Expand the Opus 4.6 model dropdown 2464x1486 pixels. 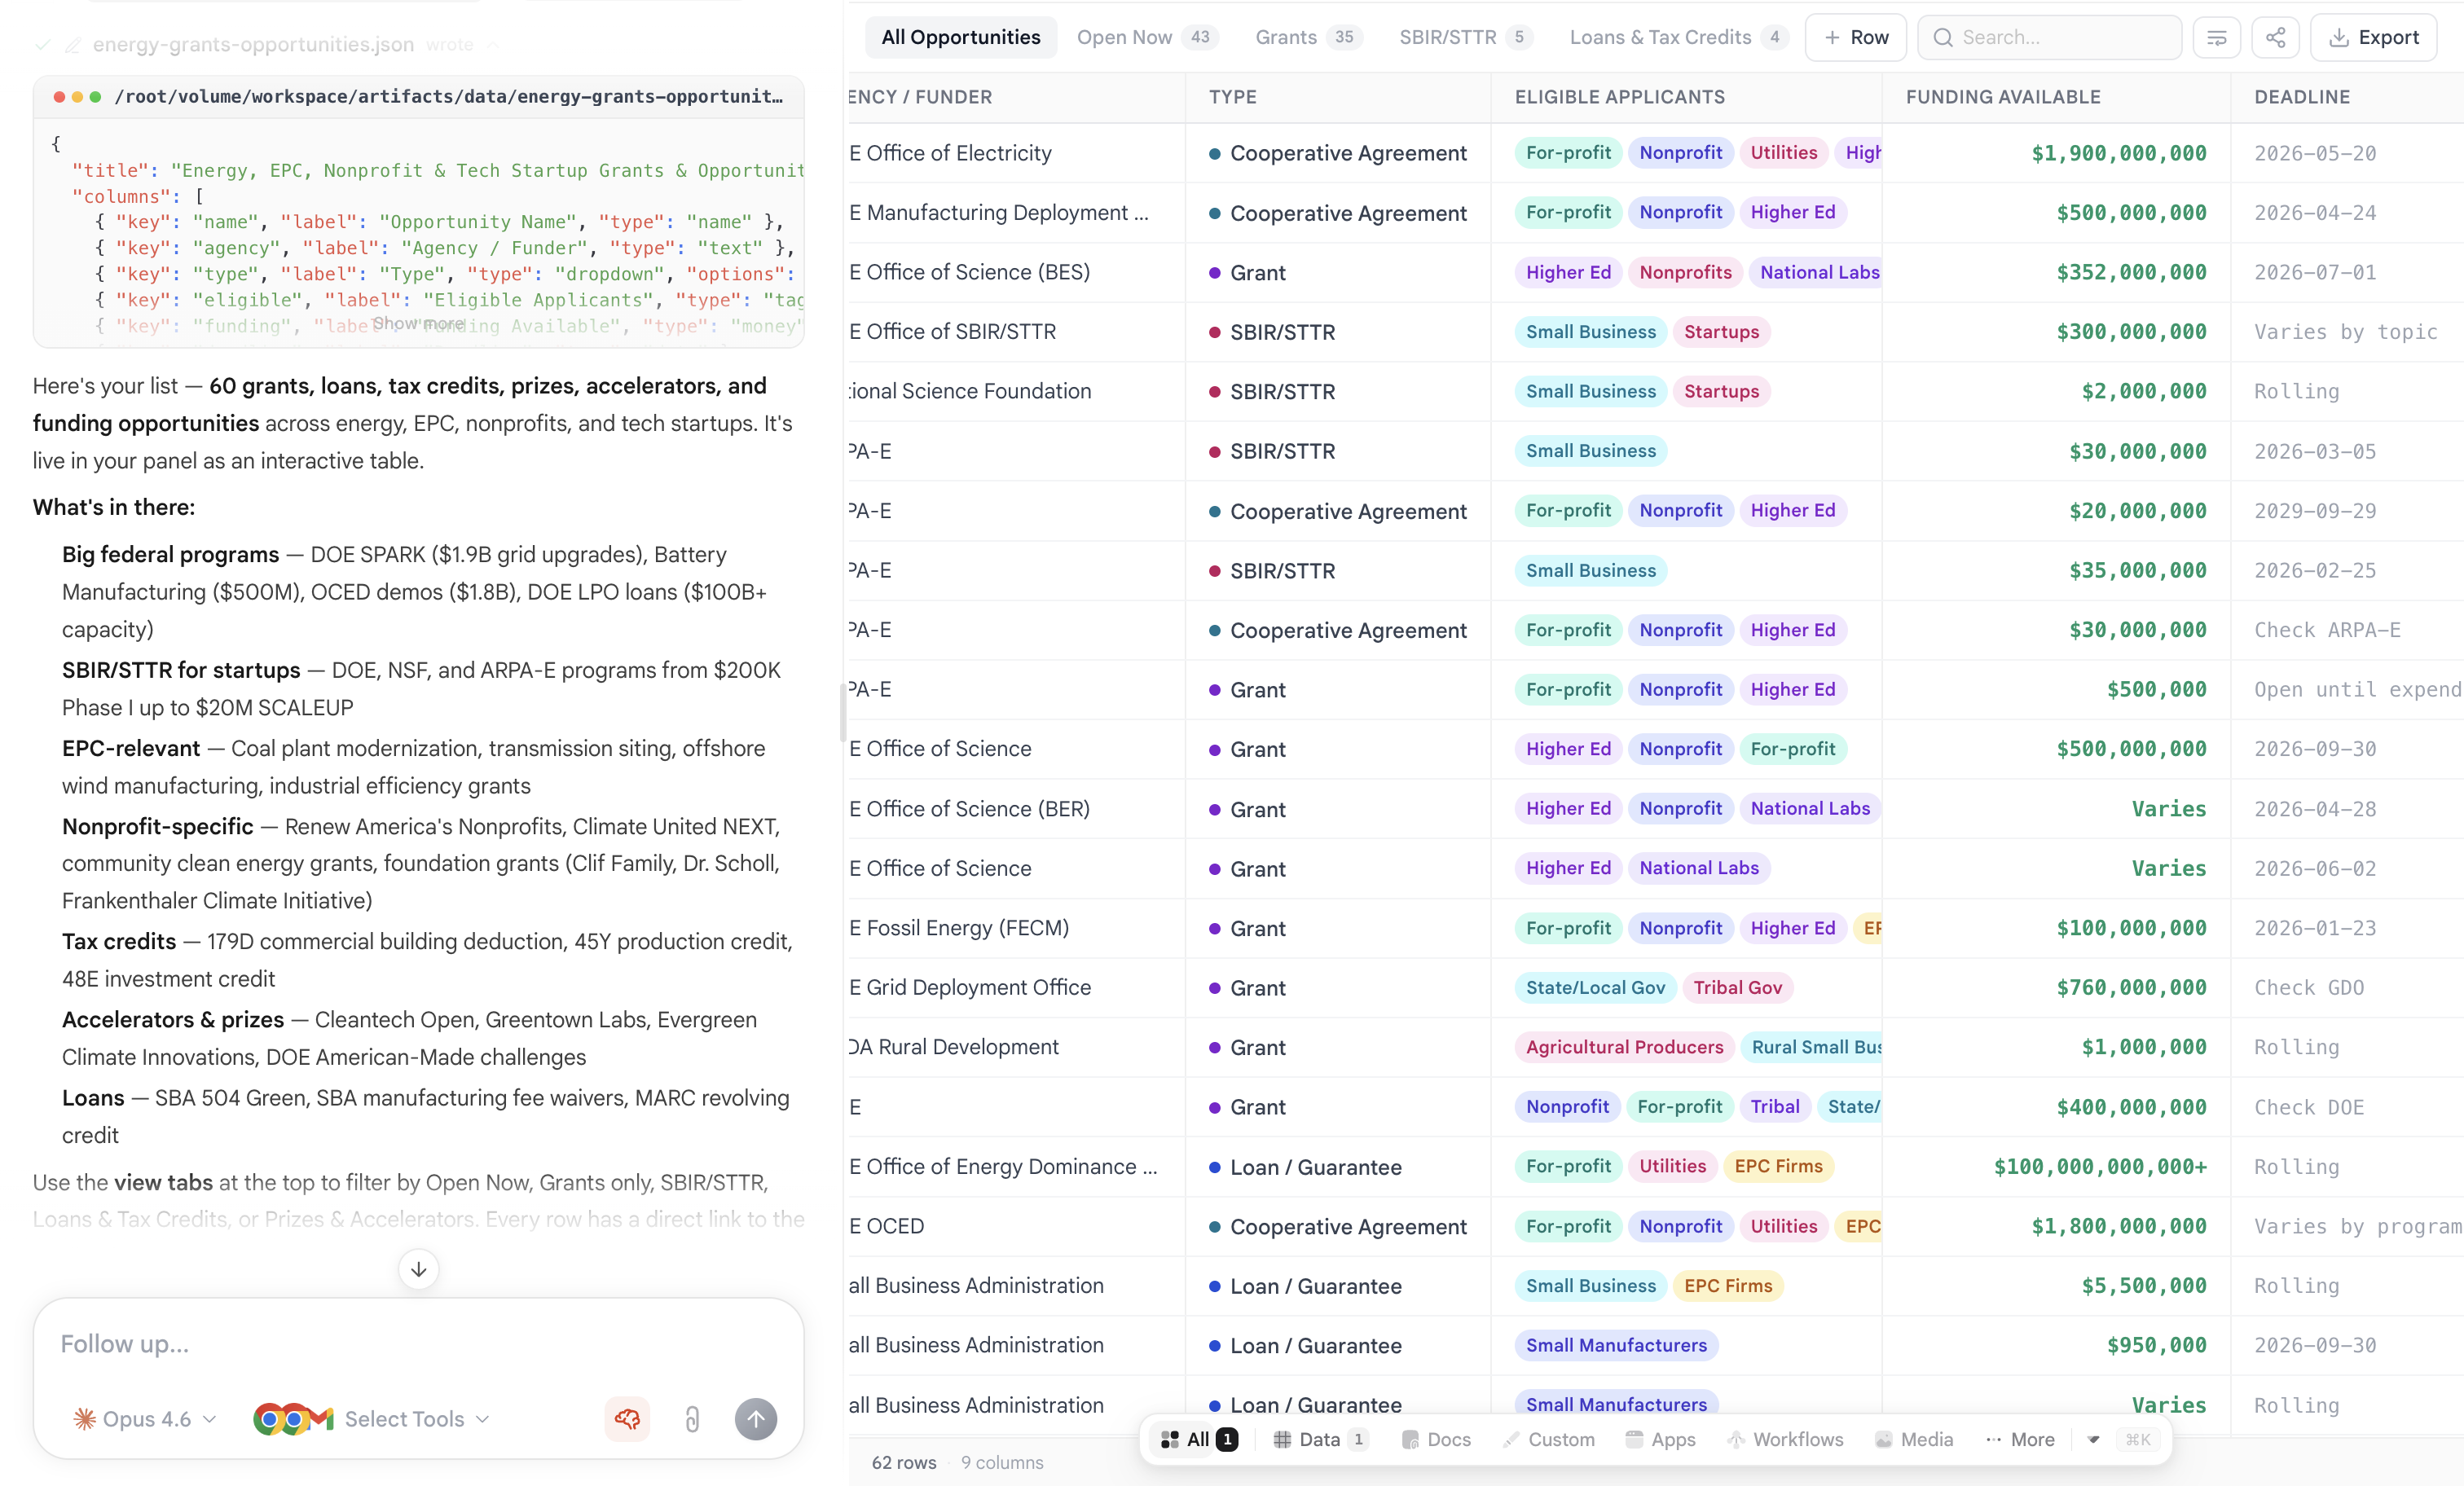[145, 1418]
